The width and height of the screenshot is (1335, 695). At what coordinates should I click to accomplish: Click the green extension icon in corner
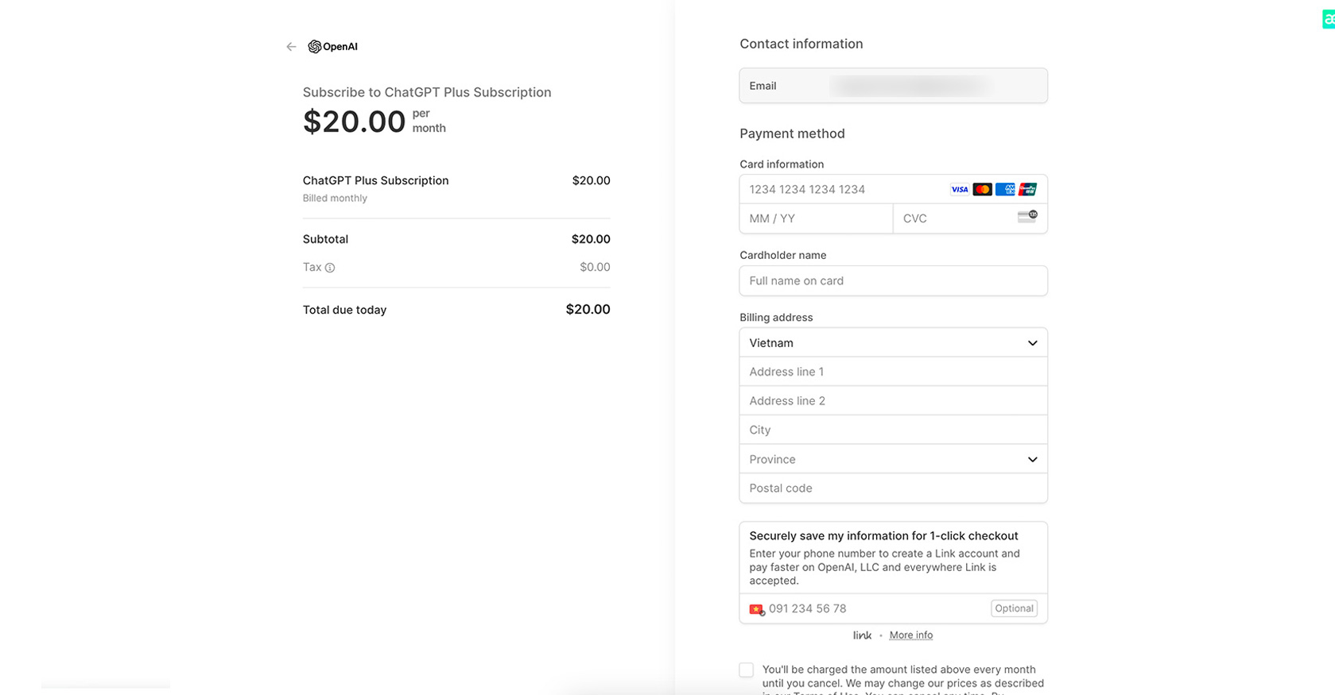point(1329,18)
